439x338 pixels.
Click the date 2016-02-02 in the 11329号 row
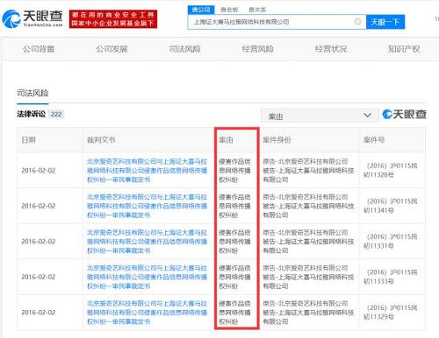[x=39, y=313]
